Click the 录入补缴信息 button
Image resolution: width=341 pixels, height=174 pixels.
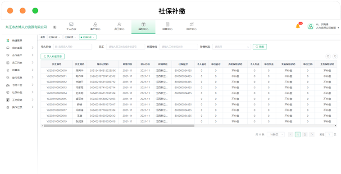(53, 56)
